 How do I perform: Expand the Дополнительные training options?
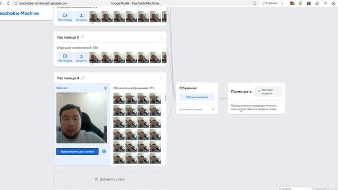pyautogui.click(x=197, y=109)
